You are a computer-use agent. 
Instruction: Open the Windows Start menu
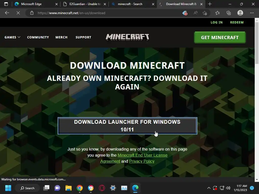click(8, 188)
